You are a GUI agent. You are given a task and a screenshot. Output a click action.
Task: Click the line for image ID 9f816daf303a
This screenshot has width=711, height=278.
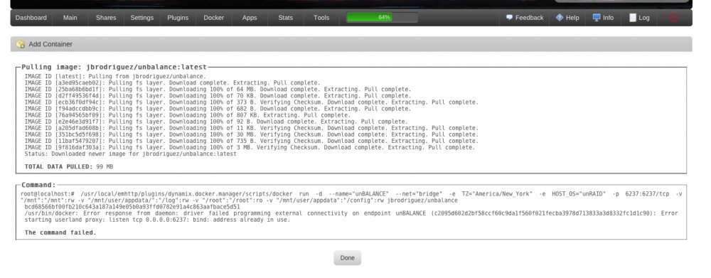click(250, 147)
